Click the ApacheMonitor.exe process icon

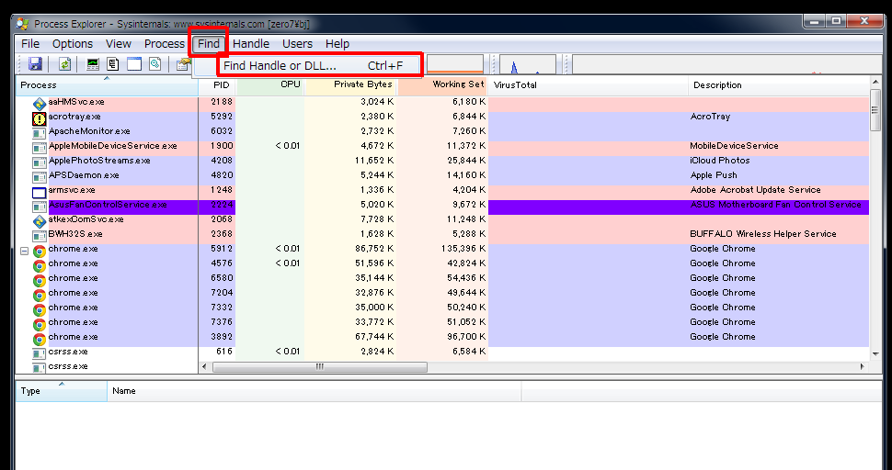click(40, 133)
